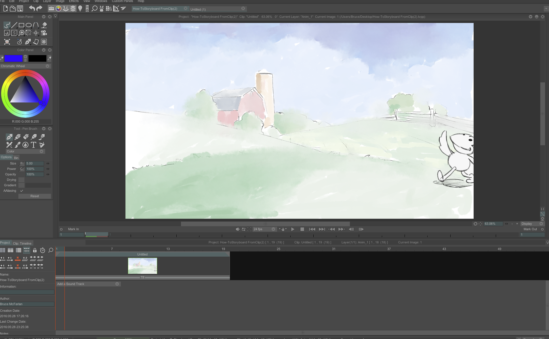Click the Size value field showing 5.00
This screenshot has width=549, height=339.
(35, 163)
